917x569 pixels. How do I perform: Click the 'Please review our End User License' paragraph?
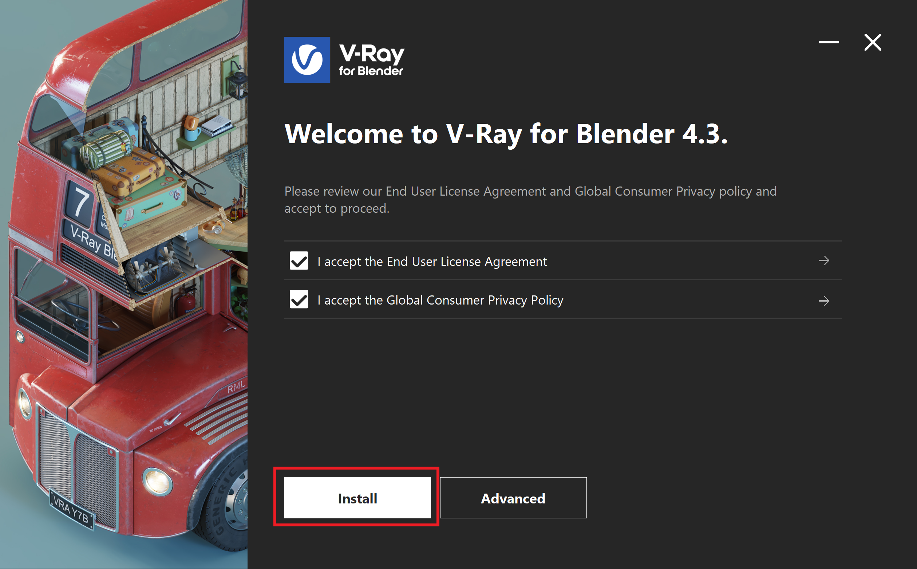[x=530, y=200]
